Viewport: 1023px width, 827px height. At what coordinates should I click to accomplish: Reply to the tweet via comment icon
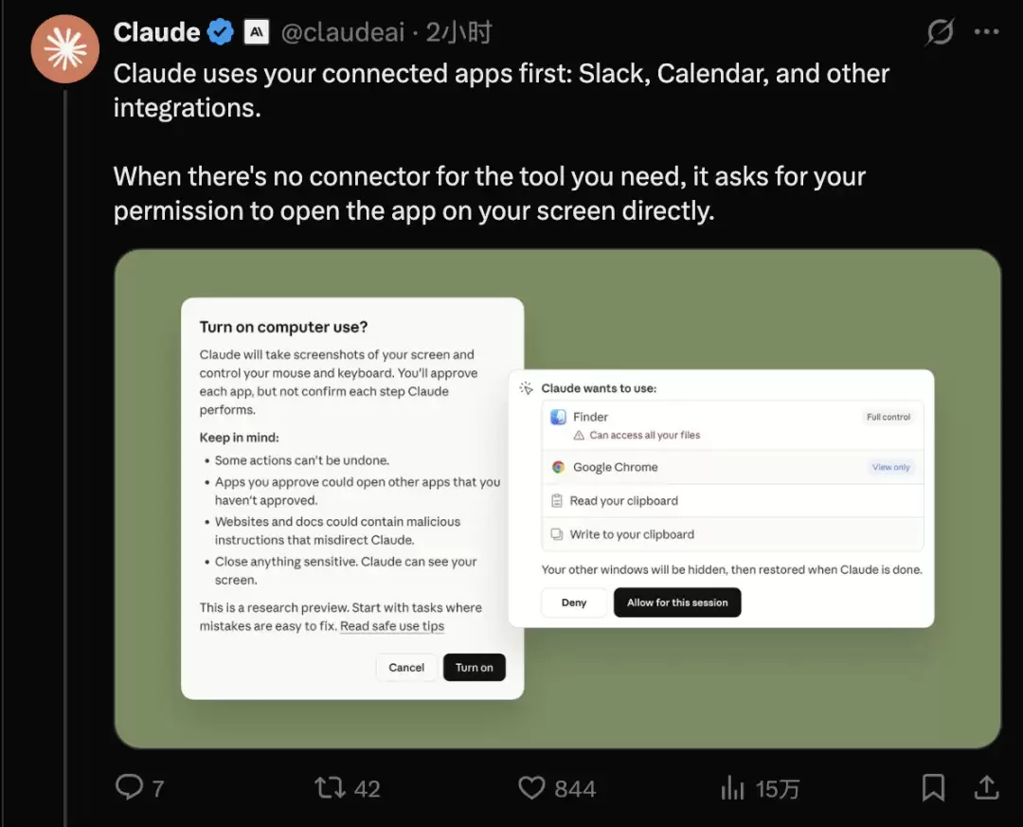129,787
